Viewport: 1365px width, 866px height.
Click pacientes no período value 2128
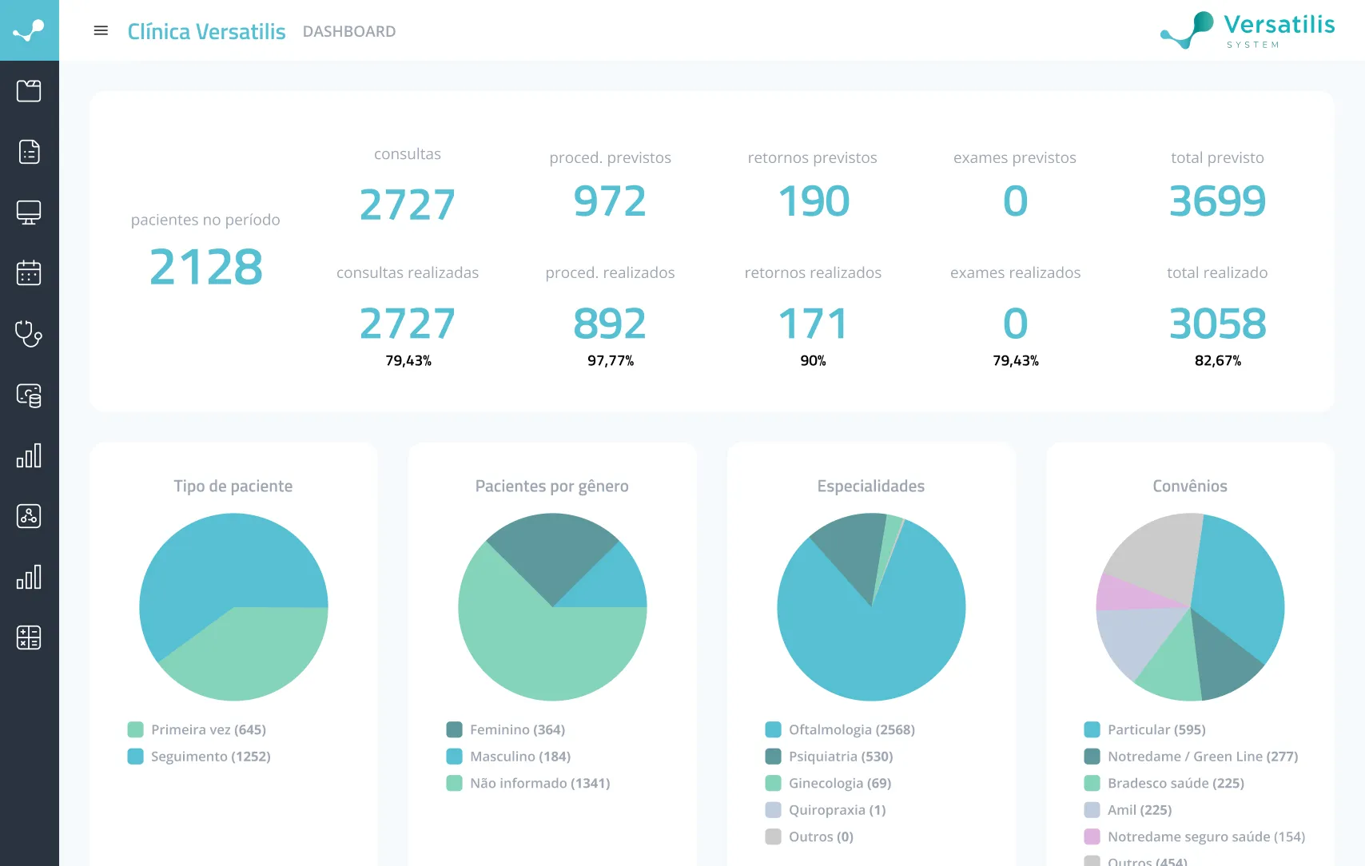click(205, 267)
